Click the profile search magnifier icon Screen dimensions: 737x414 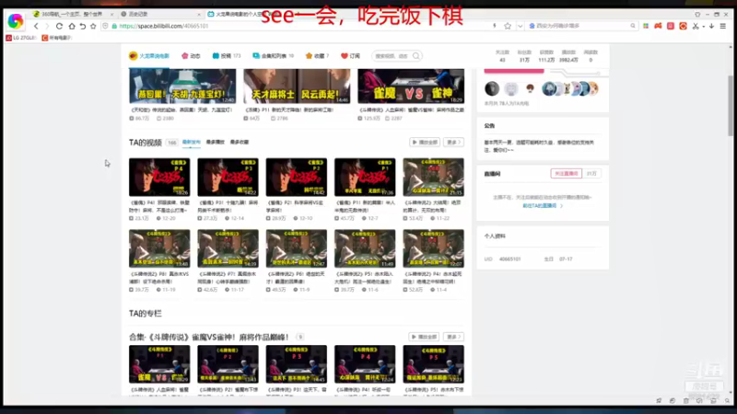tap(416, 56)
